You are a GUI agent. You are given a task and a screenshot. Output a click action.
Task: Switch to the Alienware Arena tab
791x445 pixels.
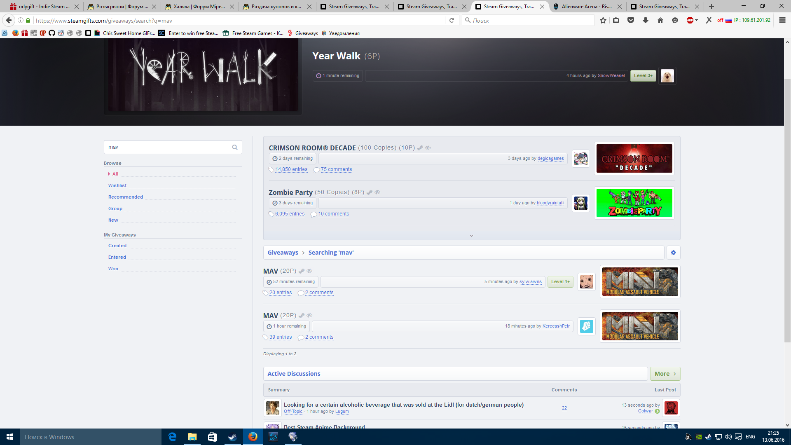587,6
